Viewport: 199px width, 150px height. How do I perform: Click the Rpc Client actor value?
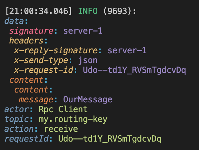tap(63, 109)
